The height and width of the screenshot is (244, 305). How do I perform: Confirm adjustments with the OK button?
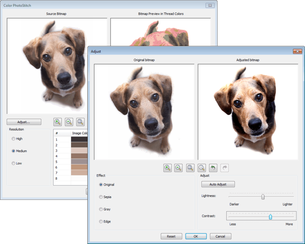coord(196,236)
